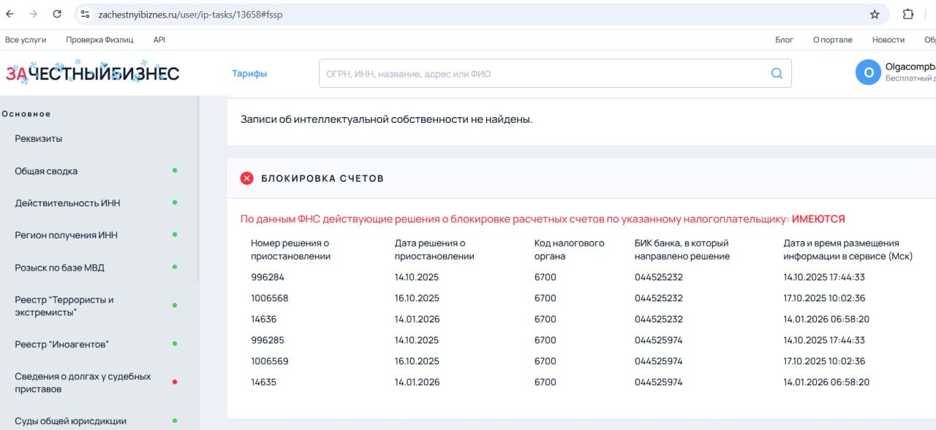
Task: Click timestamp 14.01.2026 06:58:20 in the 14636 row
Action: (826, 319)
